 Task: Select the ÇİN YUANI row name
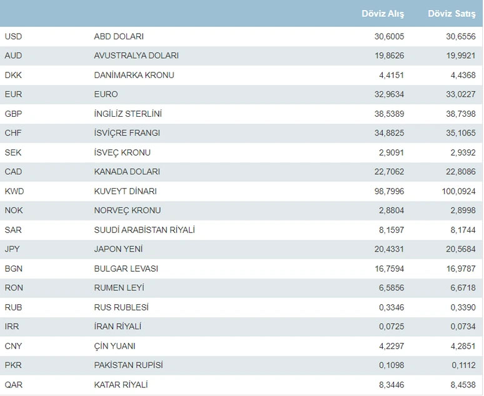pos(114,346)
